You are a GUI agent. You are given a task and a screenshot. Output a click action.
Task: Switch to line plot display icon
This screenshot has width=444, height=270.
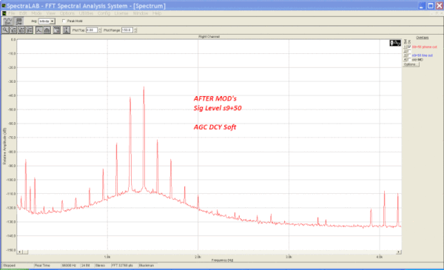coord(39,30)
